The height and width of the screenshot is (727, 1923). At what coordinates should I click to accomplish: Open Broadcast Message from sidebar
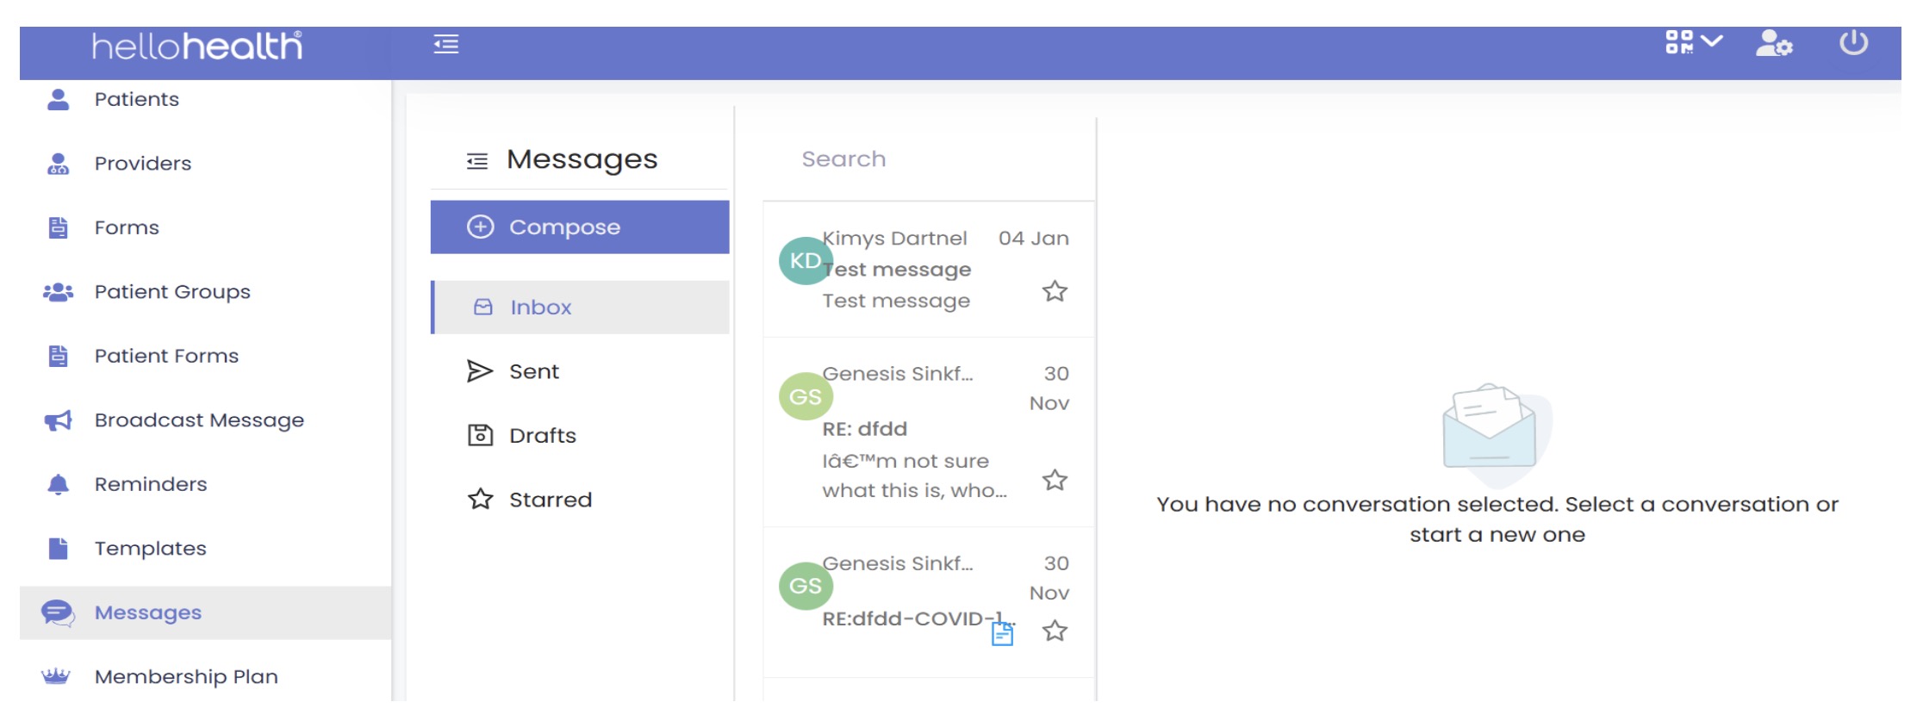tap(199, 420)
